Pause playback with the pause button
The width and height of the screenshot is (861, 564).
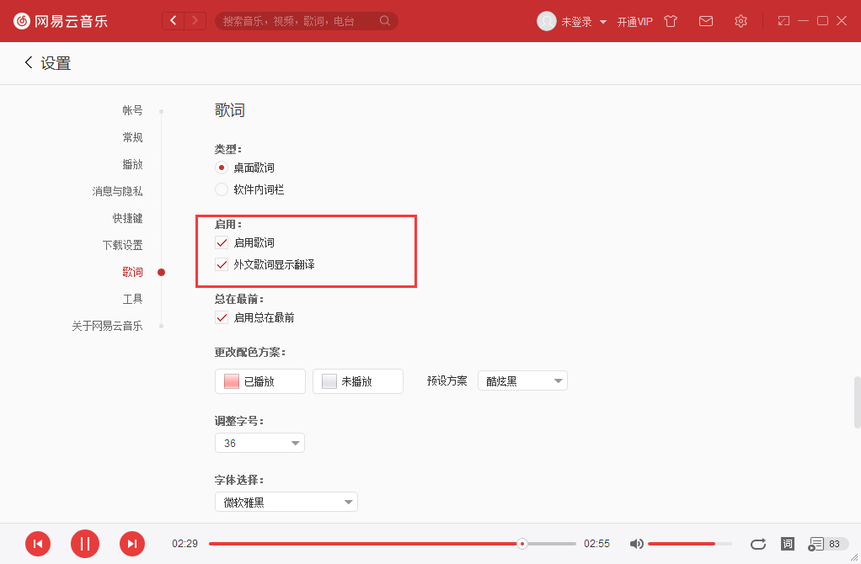pyautogui.click(x=84, y=544)
